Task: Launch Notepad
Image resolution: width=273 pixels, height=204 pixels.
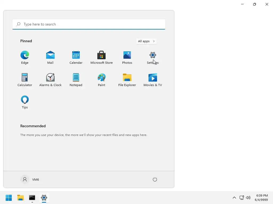Action: (76, 80)
